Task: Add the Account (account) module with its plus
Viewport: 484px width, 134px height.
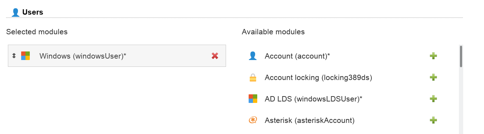Action: 433,56
